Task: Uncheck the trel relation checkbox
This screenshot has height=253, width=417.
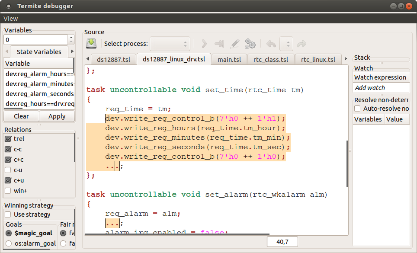Action: point(8,139)
